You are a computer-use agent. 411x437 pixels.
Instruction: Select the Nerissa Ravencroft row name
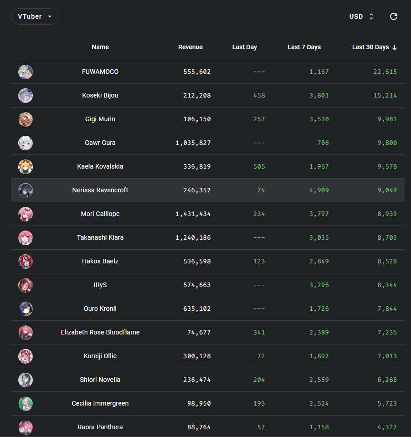(x=100, y=190)
